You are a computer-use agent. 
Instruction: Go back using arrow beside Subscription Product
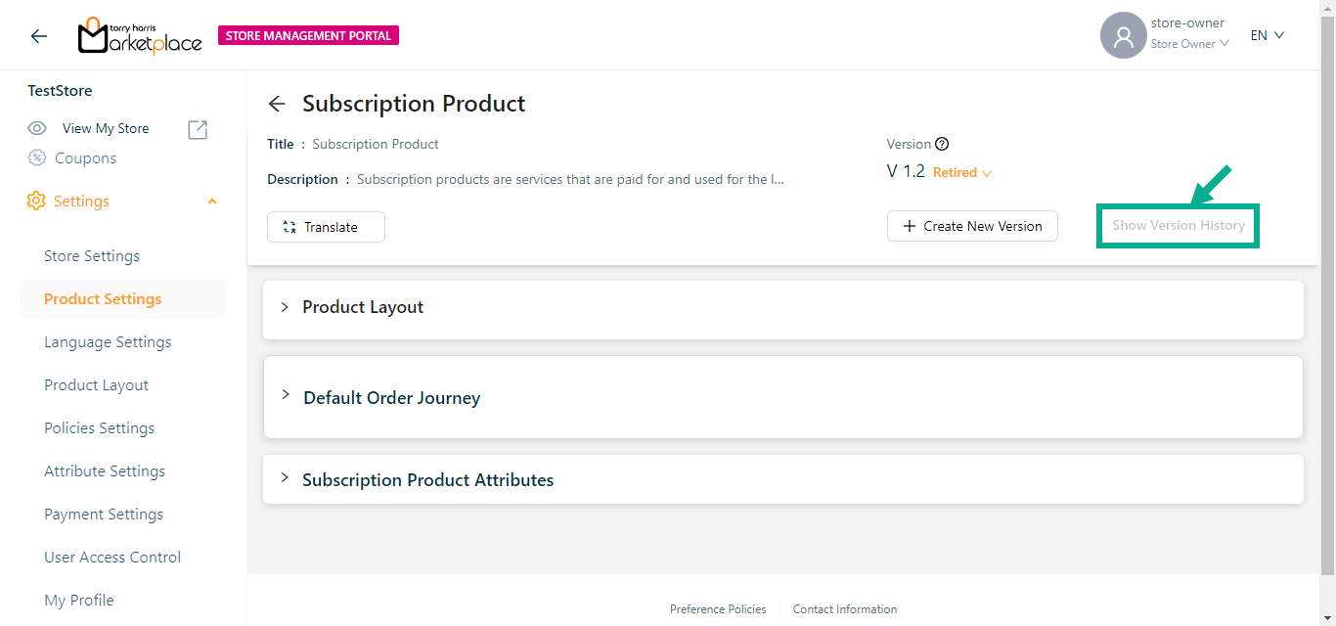click(x=277, y=105)
